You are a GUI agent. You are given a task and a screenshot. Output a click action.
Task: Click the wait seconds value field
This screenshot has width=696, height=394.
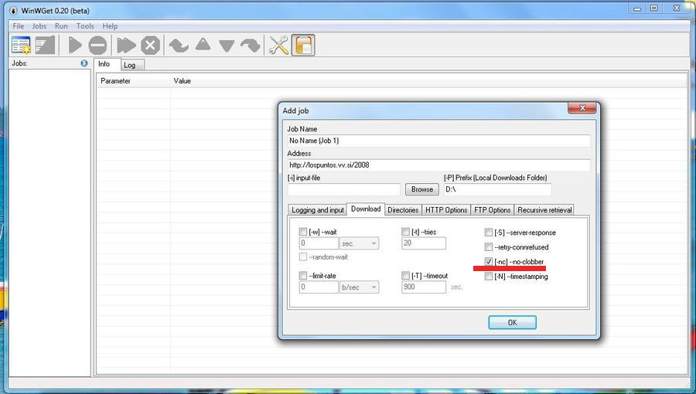(319, 243)
